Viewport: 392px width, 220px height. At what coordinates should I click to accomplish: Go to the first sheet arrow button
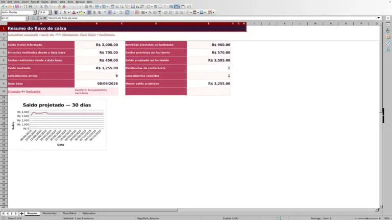[3, 213]
